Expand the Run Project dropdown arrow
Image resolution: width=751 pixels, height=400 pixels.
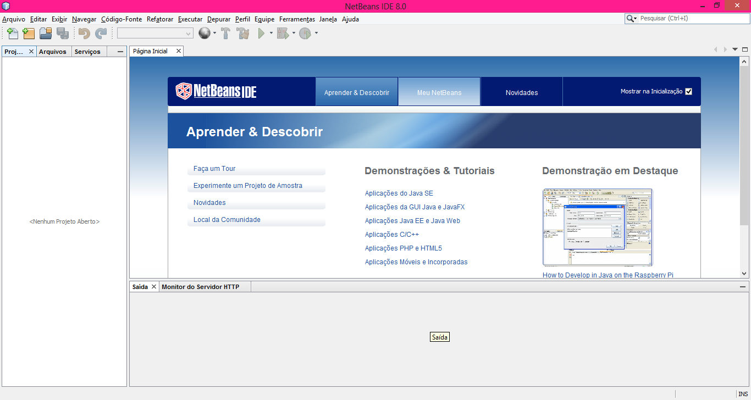click(271, 34)
